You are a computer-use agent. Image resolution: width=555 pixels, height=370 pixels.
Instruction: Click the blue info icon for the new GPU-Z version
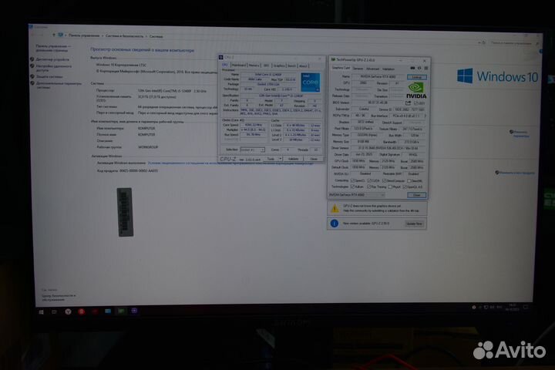334,224
